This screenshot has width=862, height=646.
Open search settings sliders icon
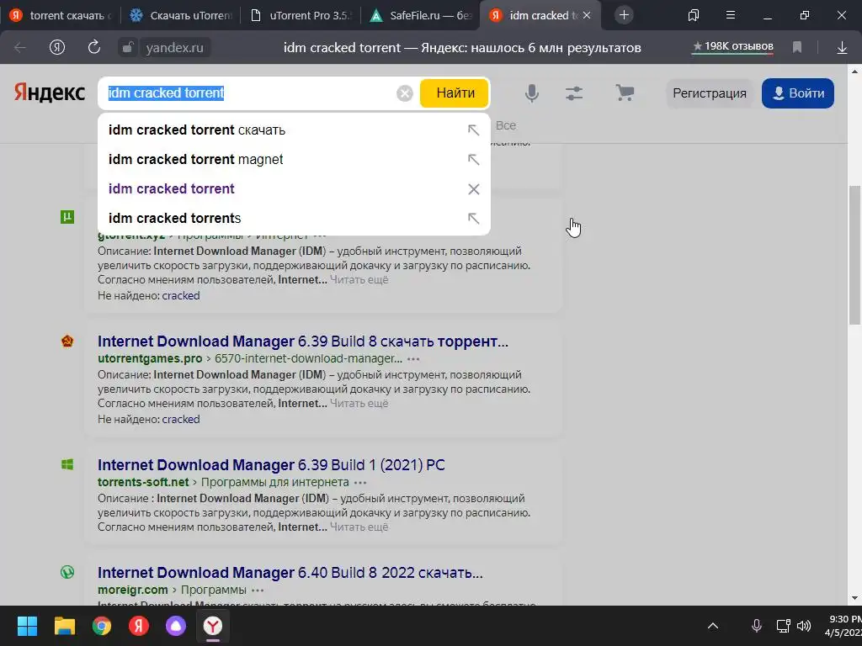pyautogui.click(x=574, y=93)
